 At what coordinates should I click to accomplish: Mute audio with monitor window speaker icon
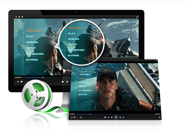tap(18, 82)
